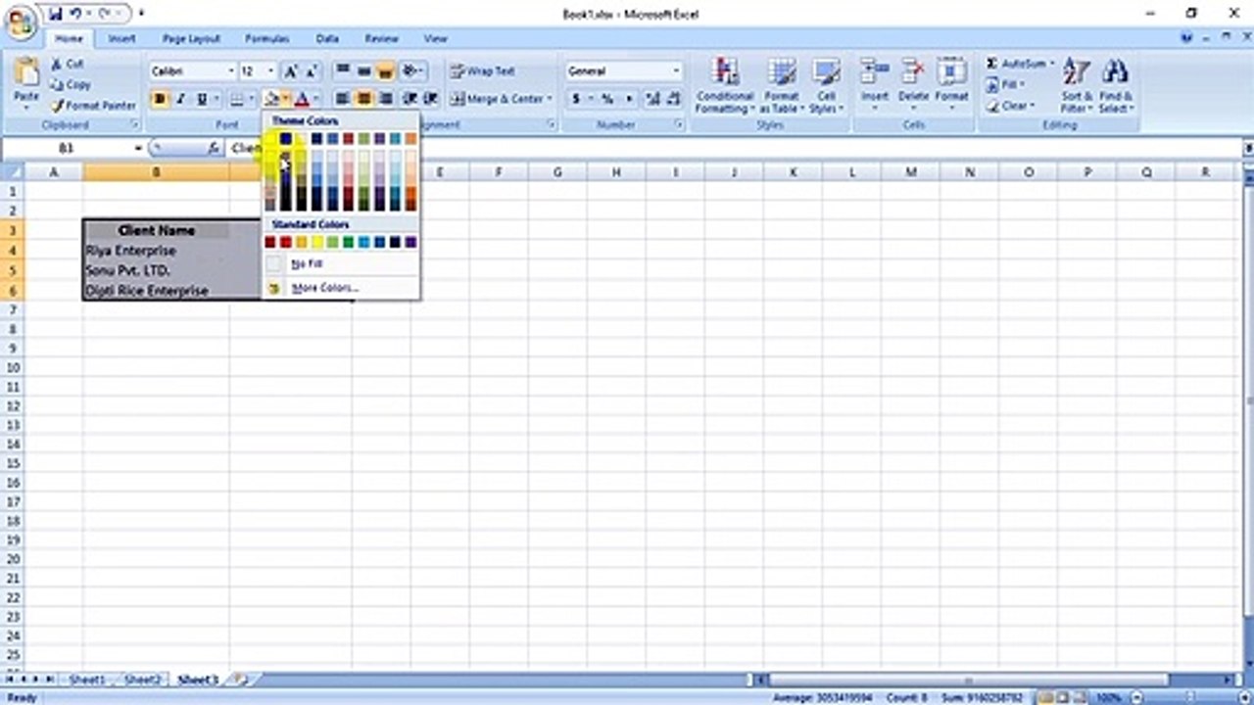Center text horizontally

click(x=363, y=99)
